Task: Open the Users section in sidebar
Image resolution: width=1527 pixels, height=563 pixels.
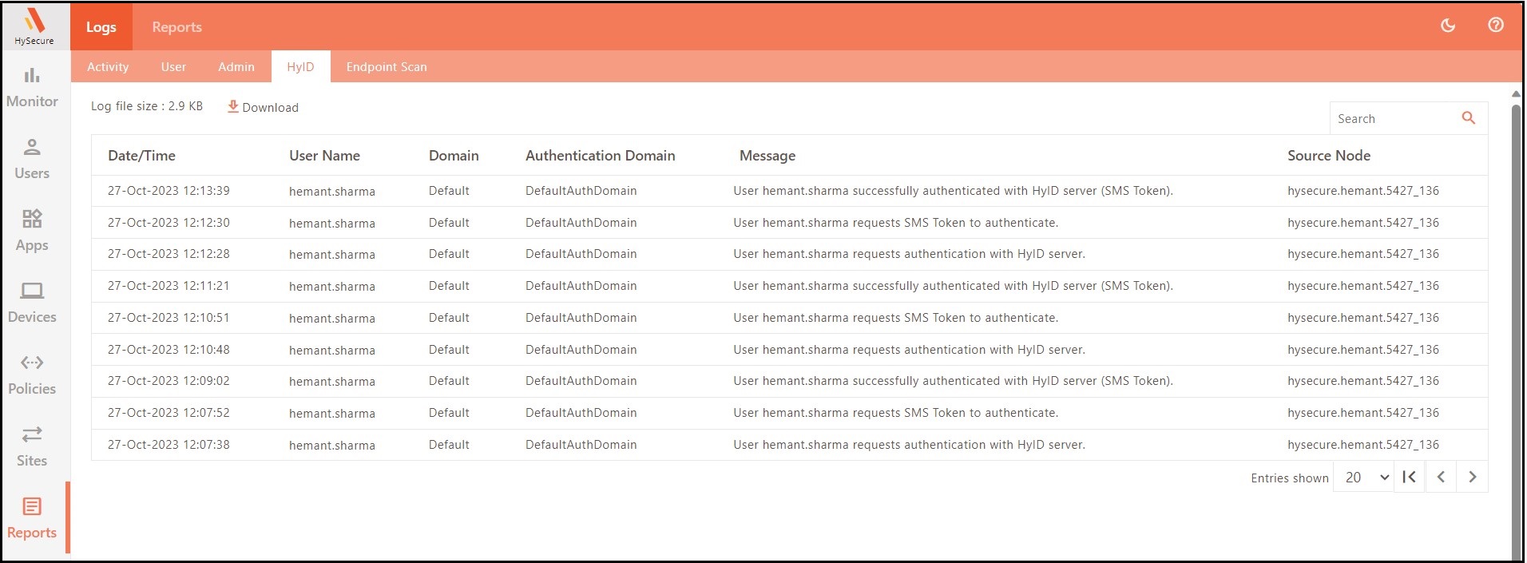Action: 32,159
